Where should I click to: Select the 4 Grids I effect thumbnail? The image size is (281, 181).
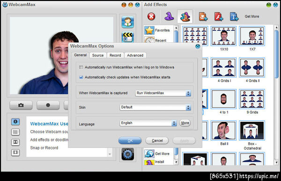[x=223, y=68]
